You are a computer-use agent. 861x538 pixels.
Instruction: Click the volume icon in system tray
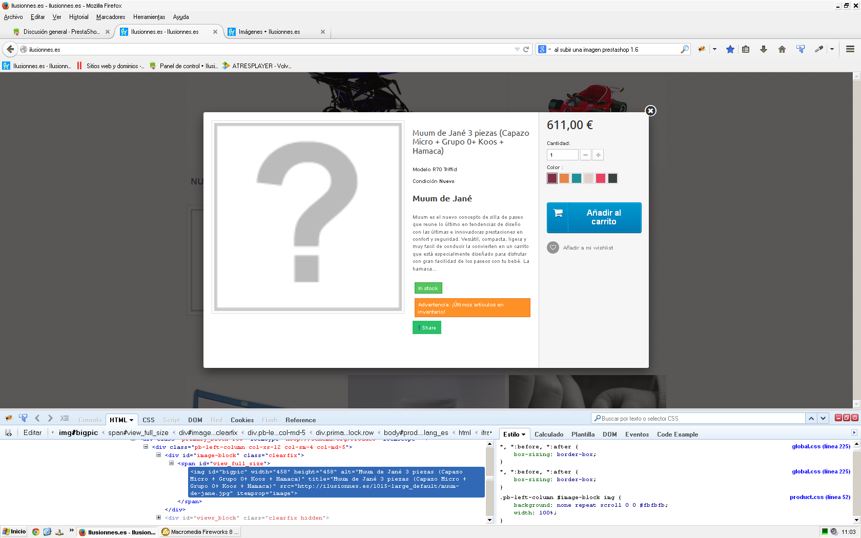click(x=834, y=532)
